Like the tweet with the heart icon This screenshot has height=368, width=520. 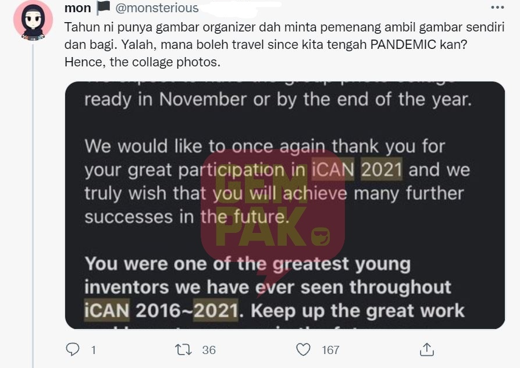click(303, 349)
